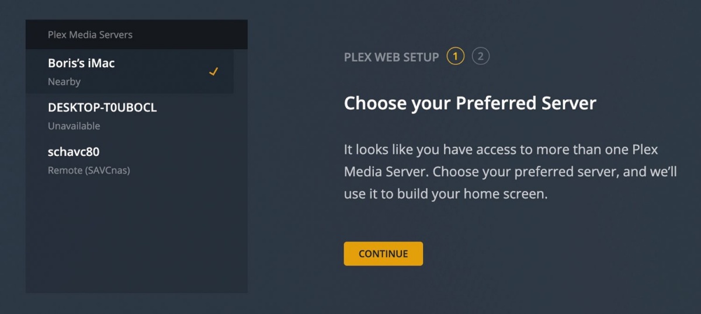Click the Remote (SAVCnas) label

tap(89, 170)
